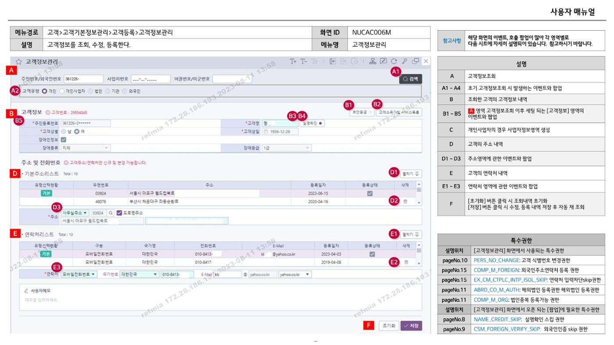Delete the second contact list row via trash

(x=406, y=262)
